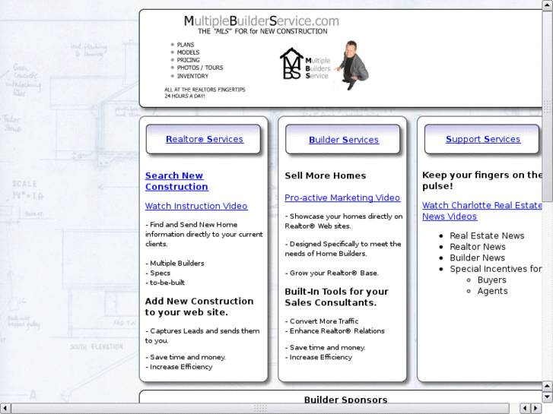Click 'Keep your fingers on the pulse!' heading
553x414 pixels.
(481, 180)
